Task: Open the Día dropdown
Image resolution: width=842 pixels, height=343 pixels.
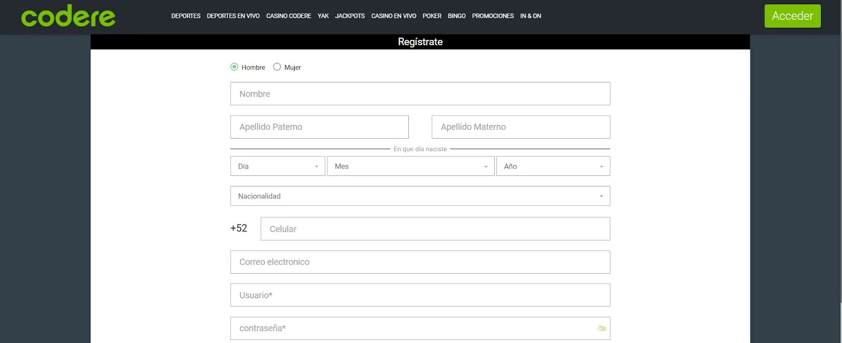Action: click(x=277, y=166)
